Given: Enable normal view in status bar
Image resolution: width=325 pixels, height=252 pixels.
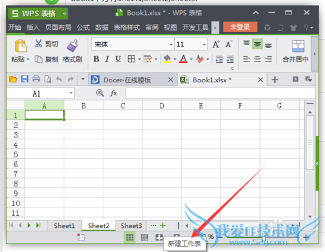Looking at the screenshot, I should pyautogui.click(x=129, y=237).
